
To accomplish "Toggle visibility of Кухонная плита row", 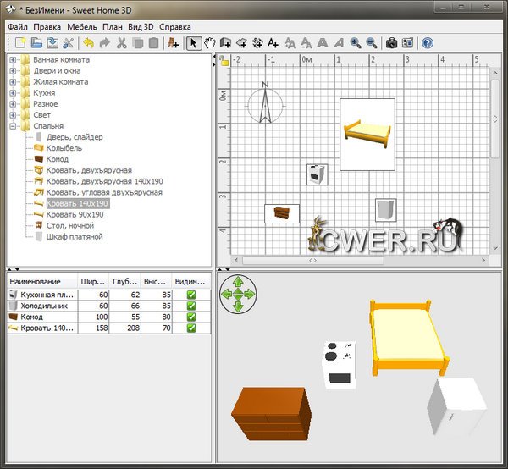I will [x=191, y=294].
